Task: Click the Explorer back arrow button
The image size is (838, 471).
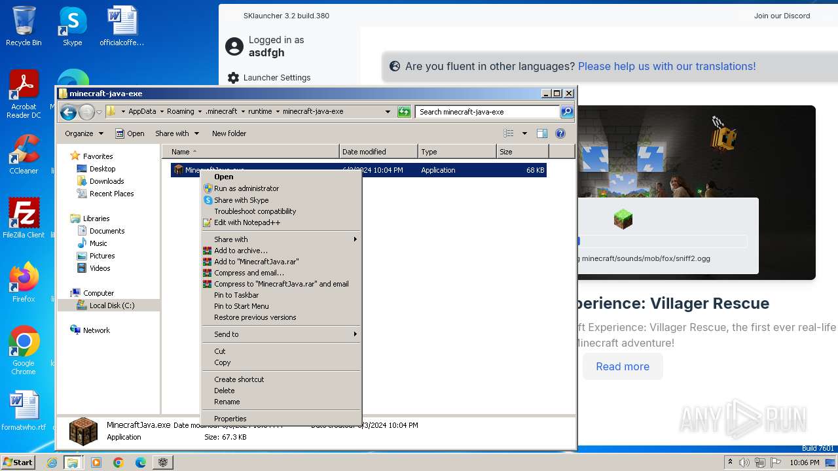Action: 68,113
